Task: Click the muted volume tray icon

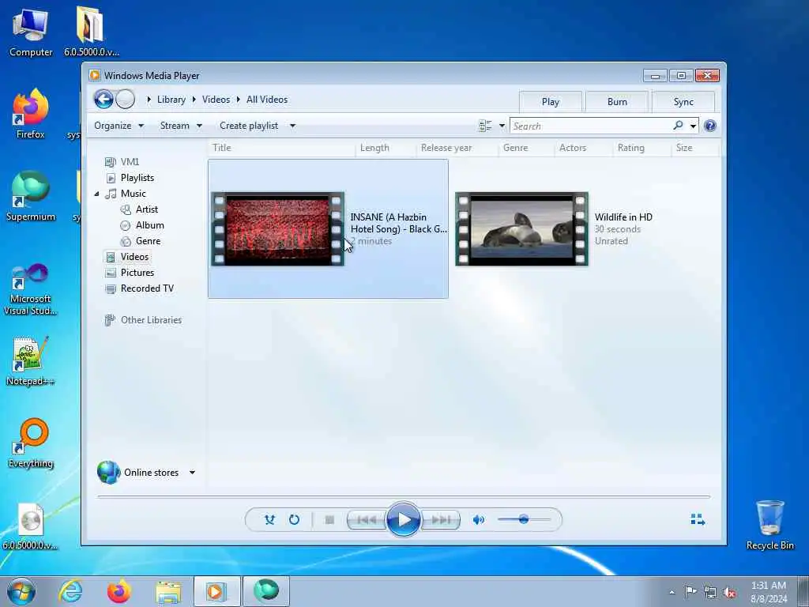Action: (x=729, y=592)
